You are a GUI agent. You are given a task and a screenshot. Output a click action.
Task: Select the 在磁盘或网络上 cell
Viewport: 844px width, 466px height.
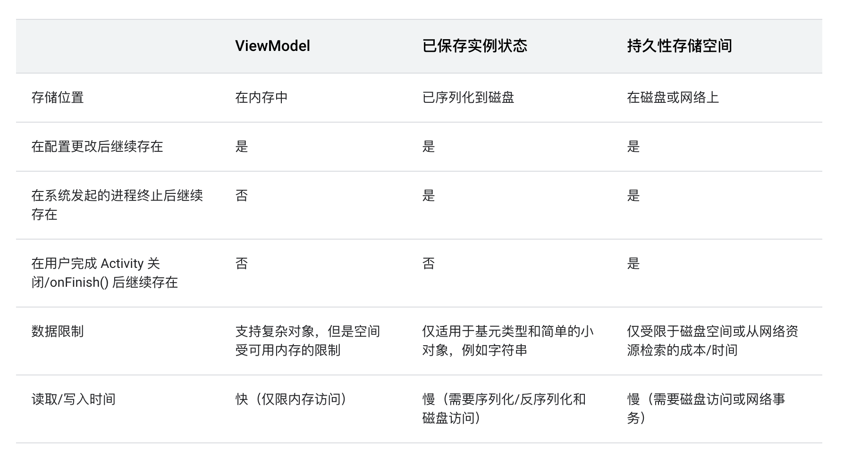(673, 98)
